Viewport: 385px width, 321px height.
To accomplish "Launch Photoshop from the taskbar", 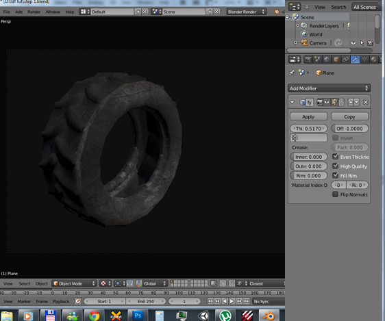I will (x=138, y=316).
